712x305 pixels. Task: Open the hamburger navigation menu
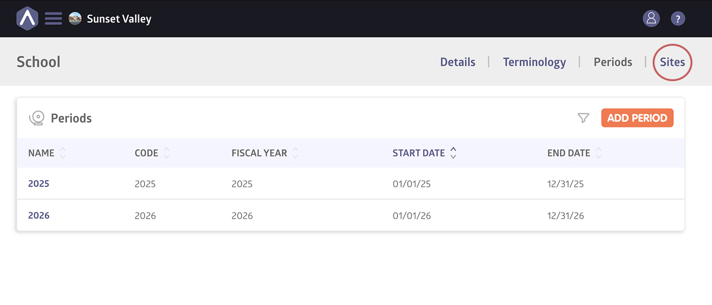[x=53, y=18]
